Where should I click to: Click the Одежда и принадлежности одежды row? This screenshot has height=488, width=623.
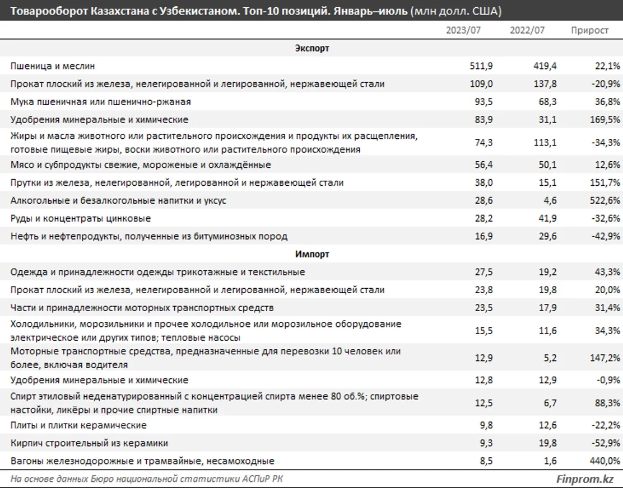tap(157, 272)
